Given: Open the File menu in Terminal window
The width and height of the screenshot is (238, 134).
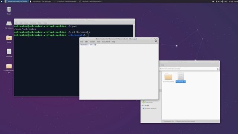Looking at the screenshot, I should tap(16, 23).
